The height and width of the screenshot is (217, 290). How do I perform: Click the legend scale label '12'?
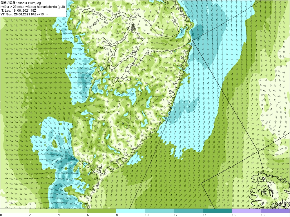click(176, 215)
